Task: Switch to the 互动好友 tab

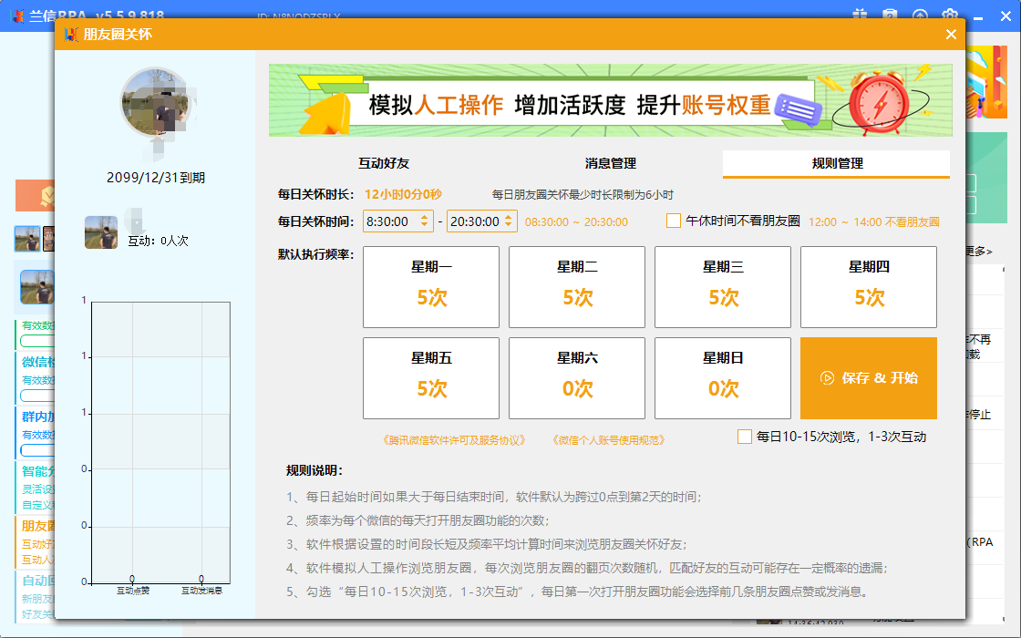Action: coord(384,163)
